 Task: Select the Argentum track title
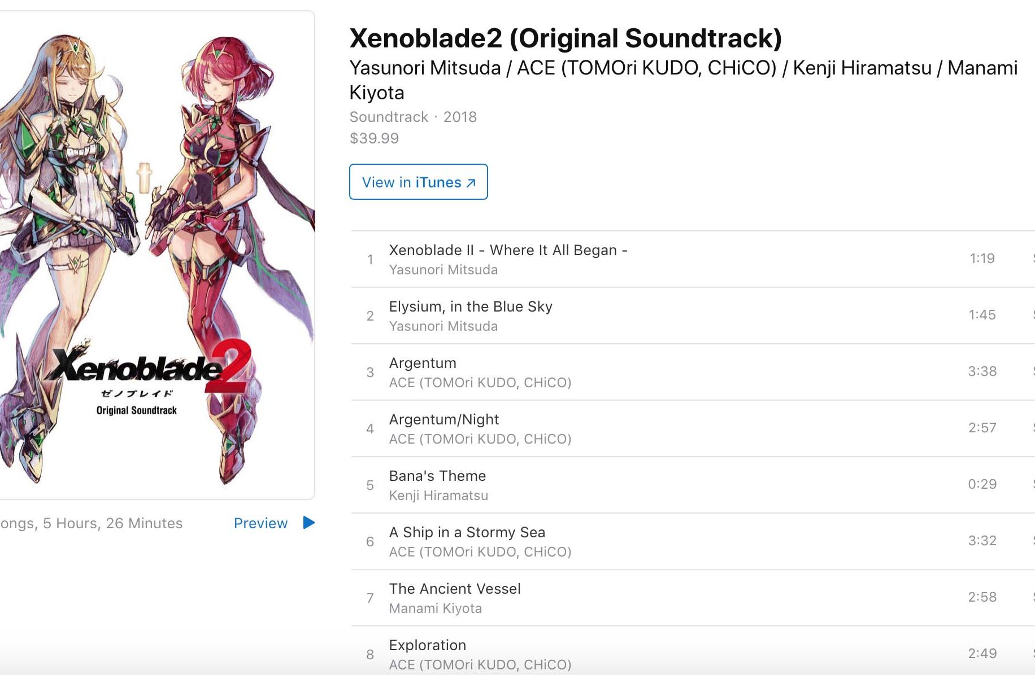(x=422, y=363)
